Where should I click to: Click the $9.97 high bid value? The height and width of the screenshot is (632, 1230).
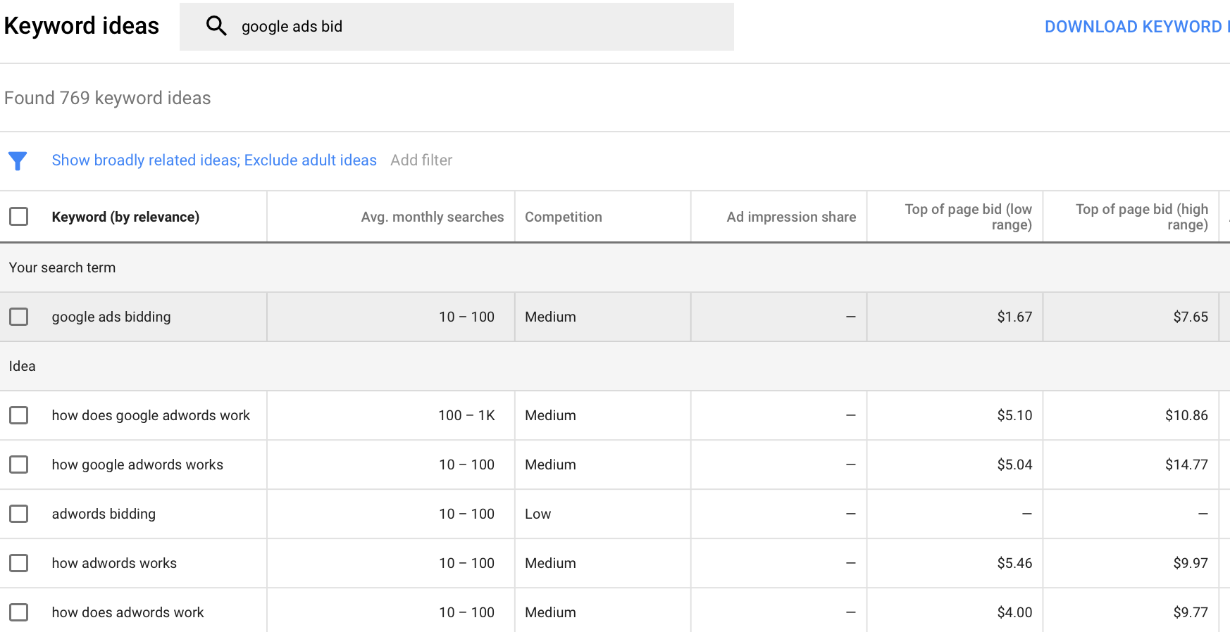(1191, 563)
